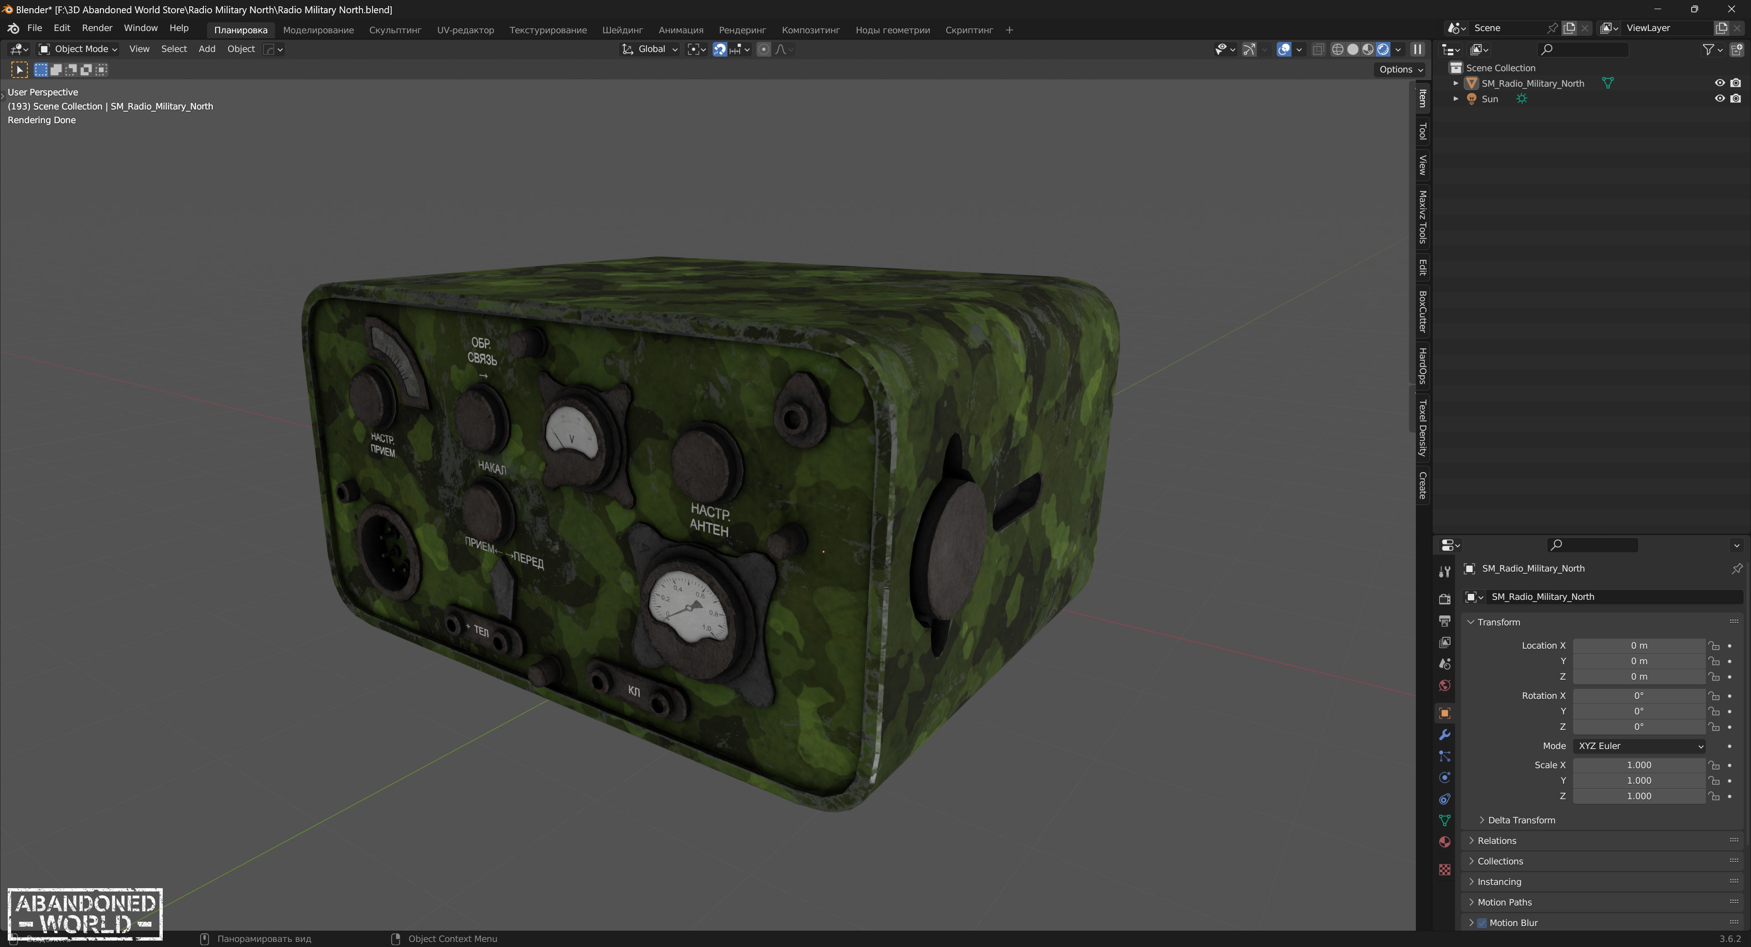Set selection mode to invert icon

point(86,69)
